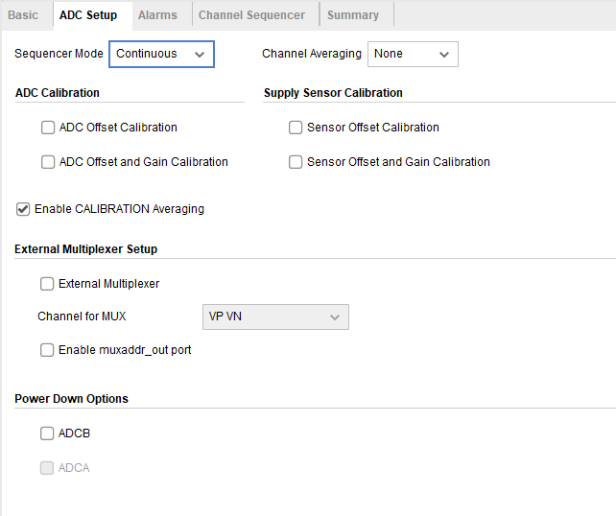Open the Channel for MUX dropdown
This screenshot has height=516, width=616.
click(x=275, y=317)
